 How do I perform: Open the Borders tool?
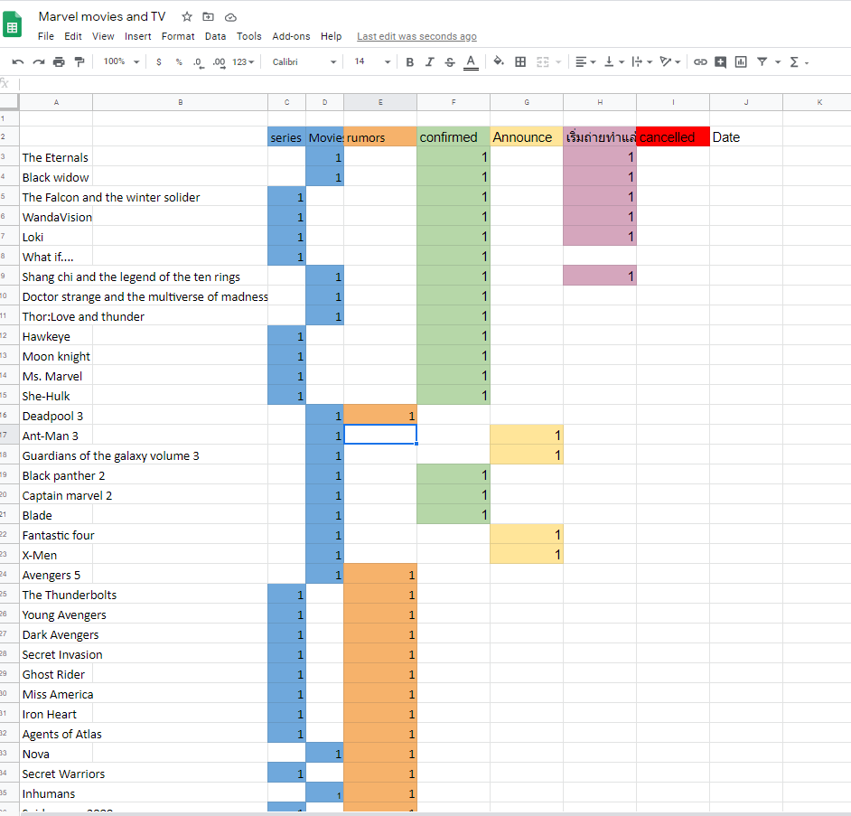tap(520, 61)
